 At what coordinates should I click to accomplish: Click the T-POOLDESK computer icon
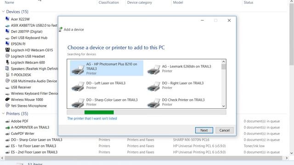[7, 75]
